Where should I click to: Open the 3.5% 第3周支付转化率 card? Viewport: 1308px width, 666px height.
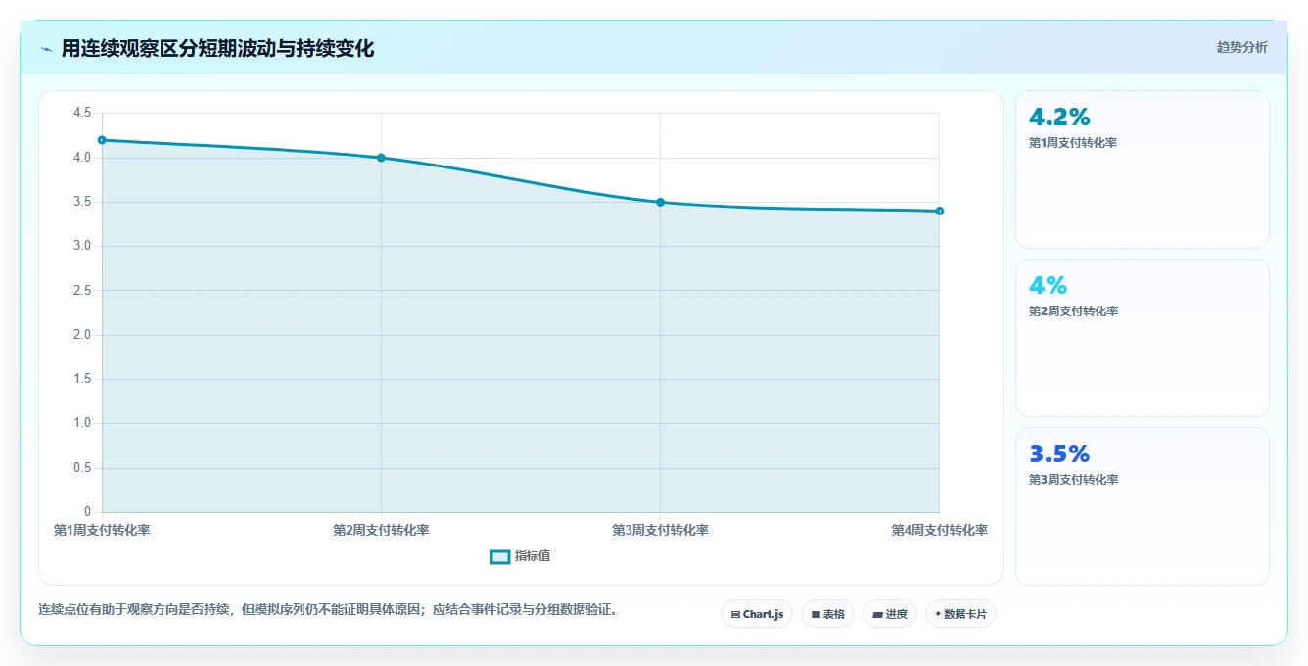tap(1142, 506)
